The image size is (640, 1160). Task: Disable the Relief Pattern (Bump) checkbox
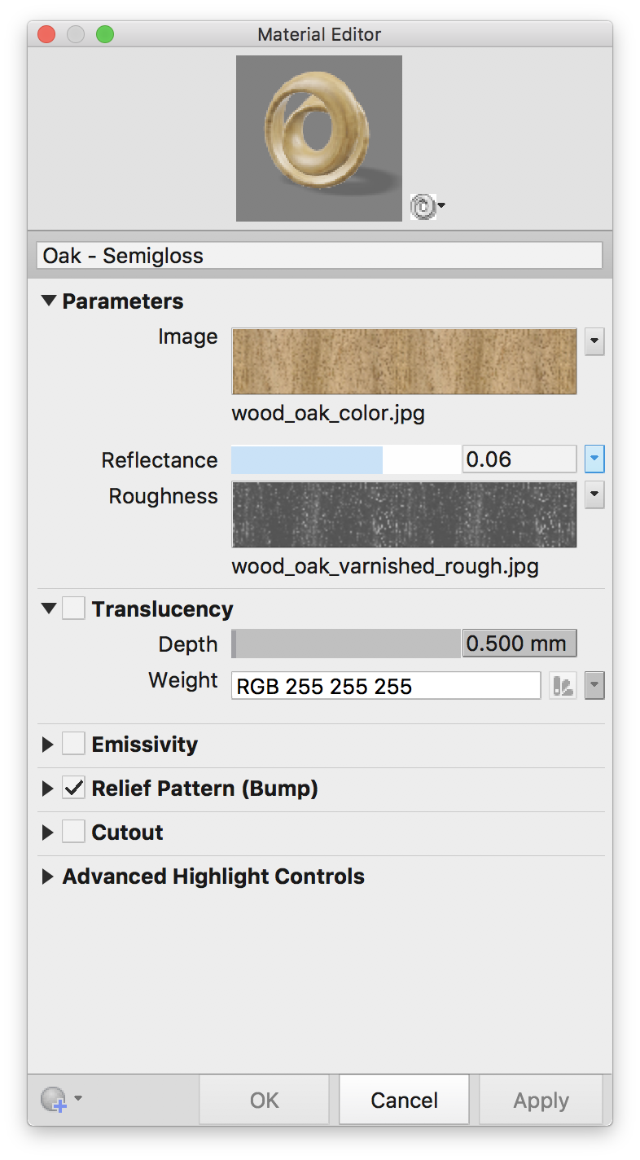pos(73,788)
